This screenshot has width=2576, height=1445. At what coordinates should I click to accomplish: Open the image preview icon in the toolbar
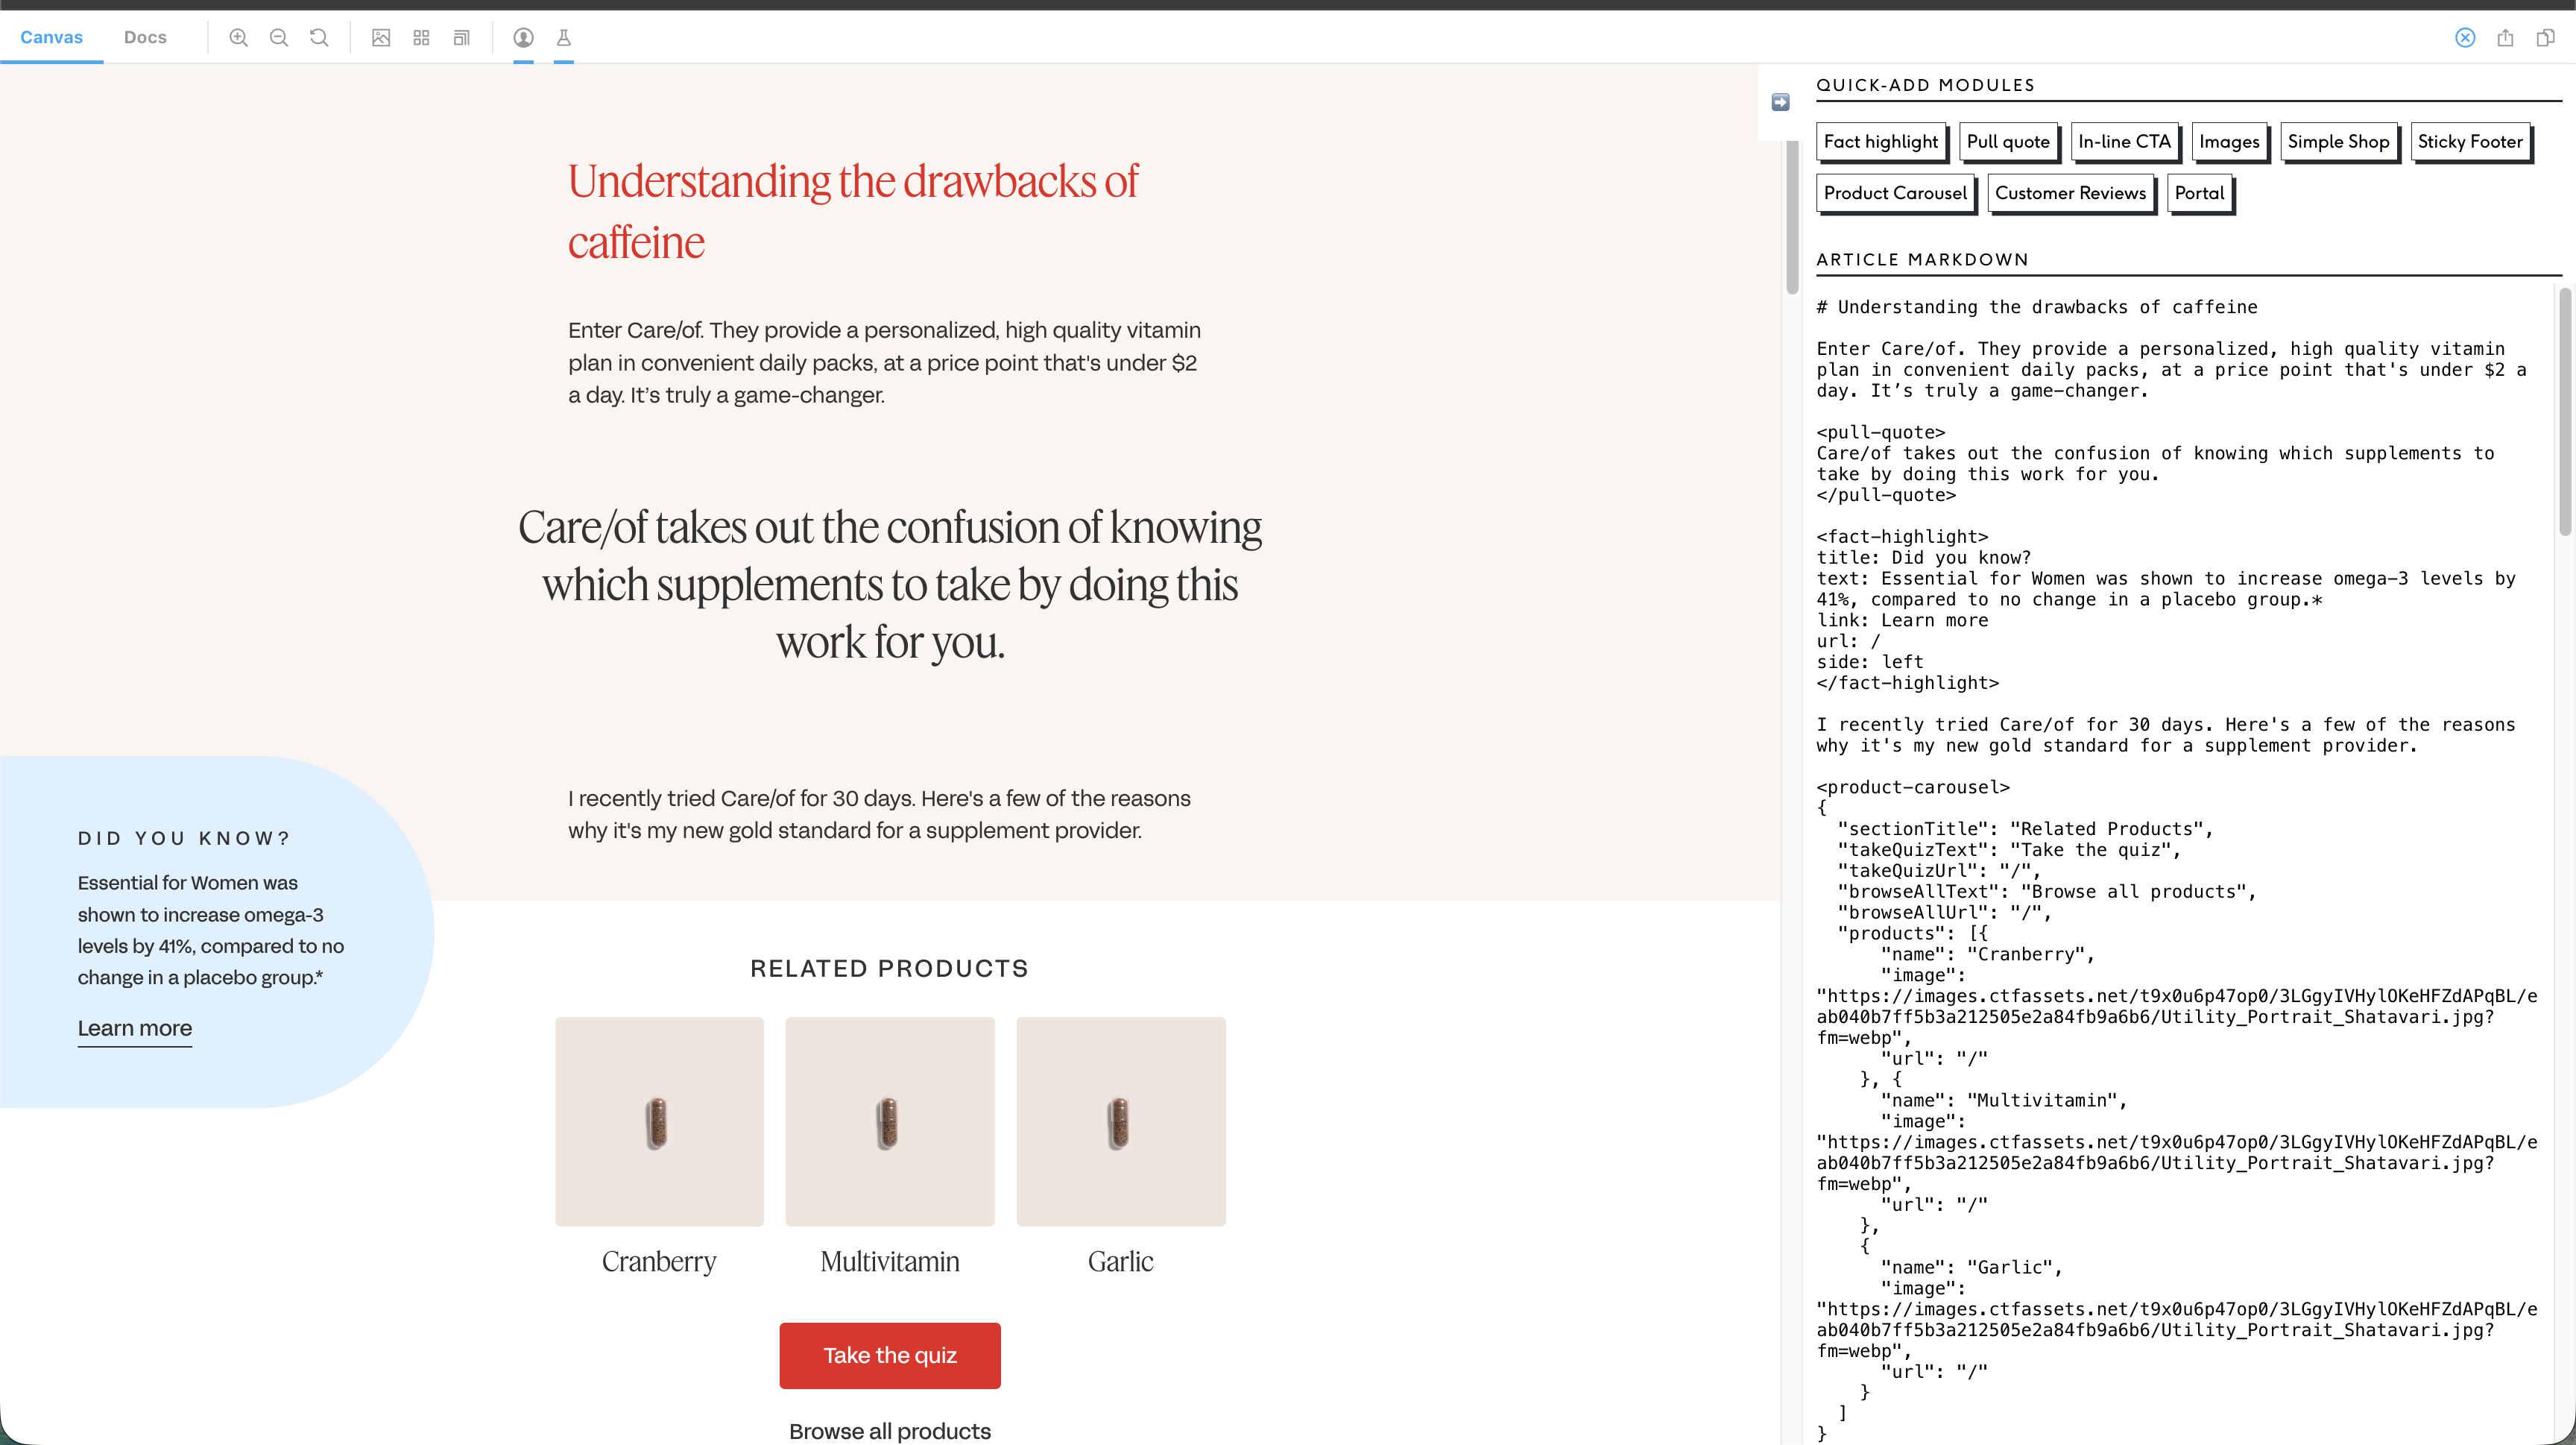coord(381,37)
